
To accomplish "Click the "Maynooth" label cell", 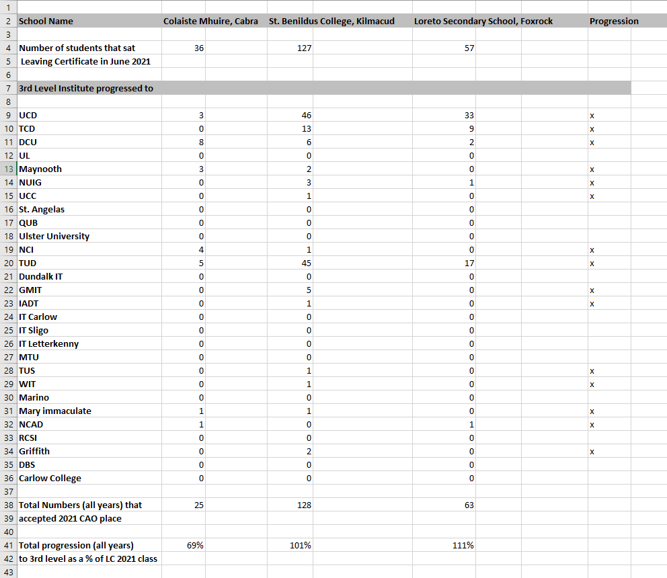I will click(x=40, y=169).
